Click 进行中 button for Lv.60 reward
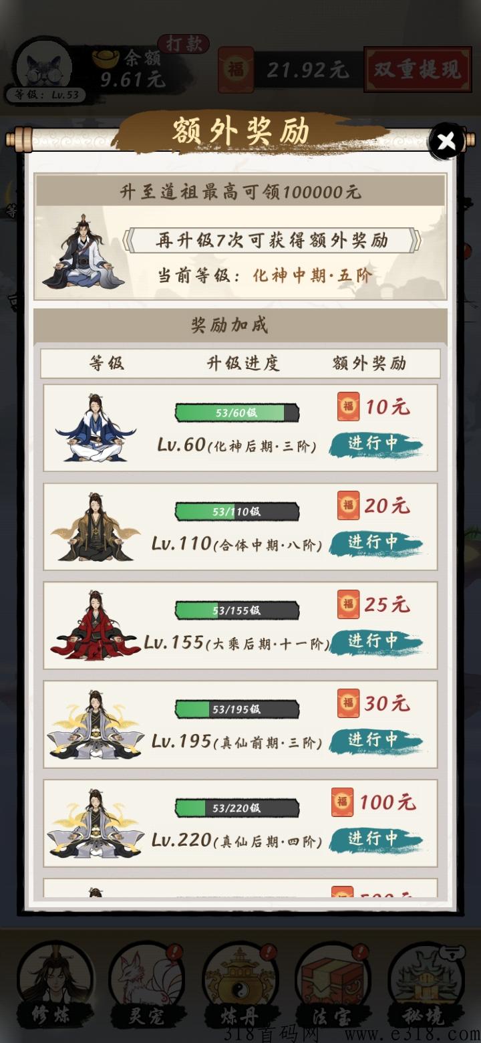The height and width of the screenshot is (1043, 481). point(375,443)
